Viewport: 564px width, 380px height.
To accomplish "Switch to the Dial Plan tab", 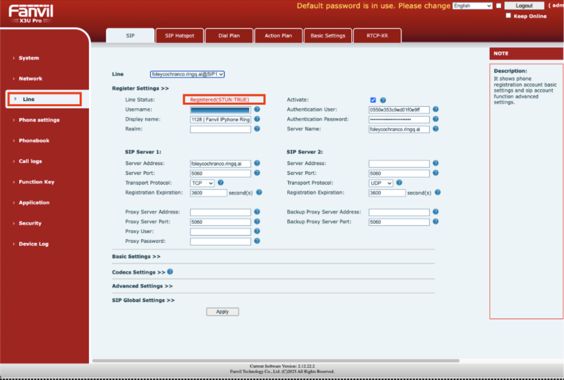I will pos(229,35).
